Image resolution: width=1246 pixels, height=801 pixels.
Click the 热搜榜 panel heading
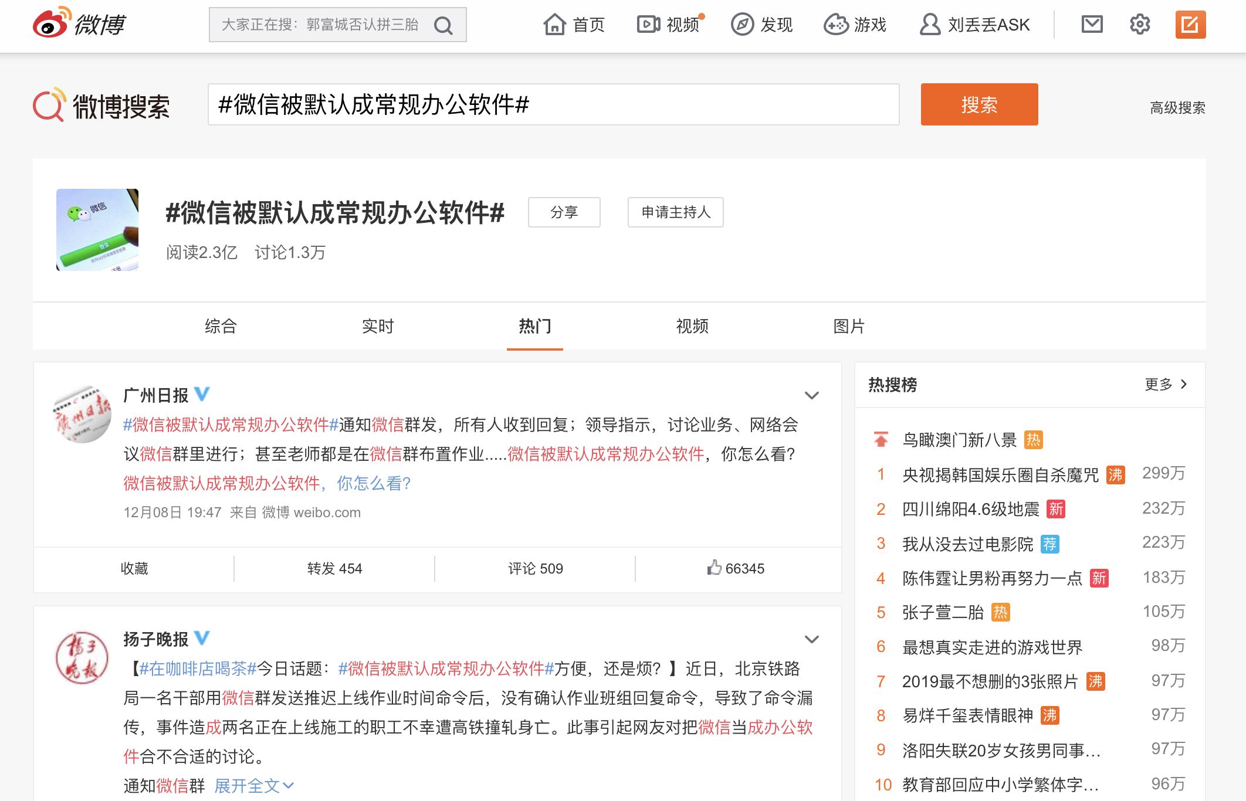tap(892, 385)
